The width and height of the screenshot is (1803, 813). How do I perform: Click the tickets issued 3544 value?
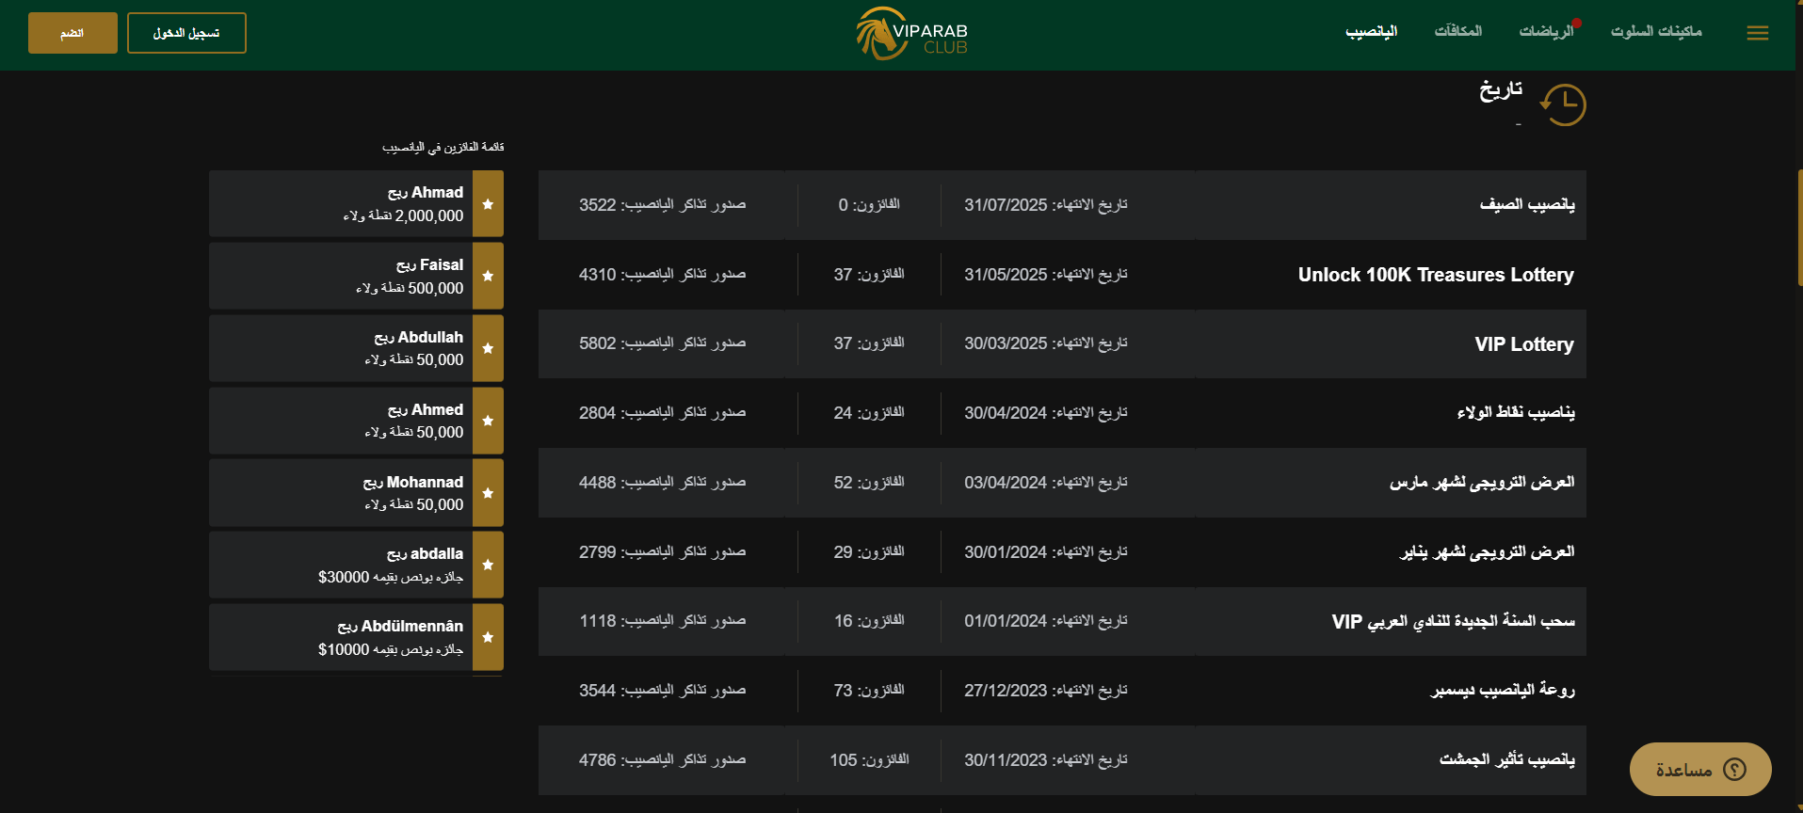(x=598, y=691)
